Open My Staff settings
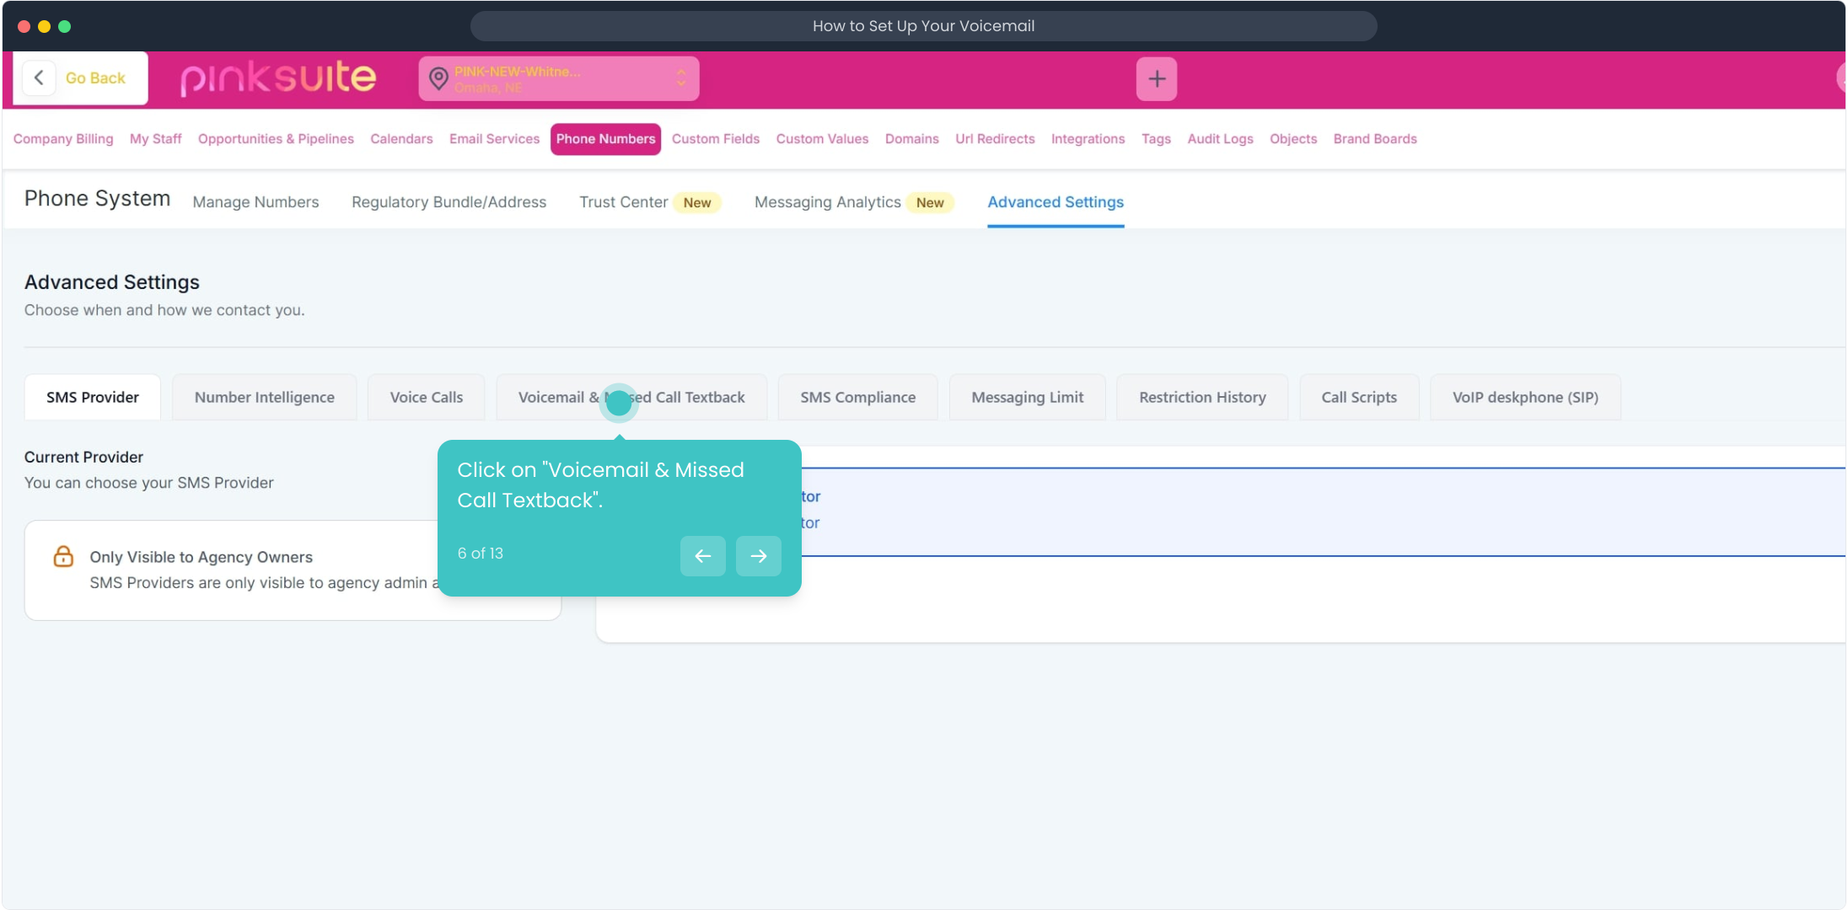 point(156,139)
